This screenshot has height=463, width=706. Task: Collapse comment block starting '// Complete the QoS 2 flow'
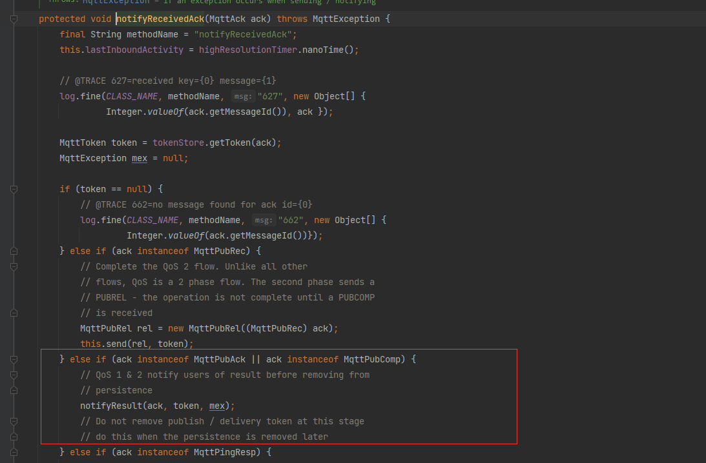coord(14,266)
